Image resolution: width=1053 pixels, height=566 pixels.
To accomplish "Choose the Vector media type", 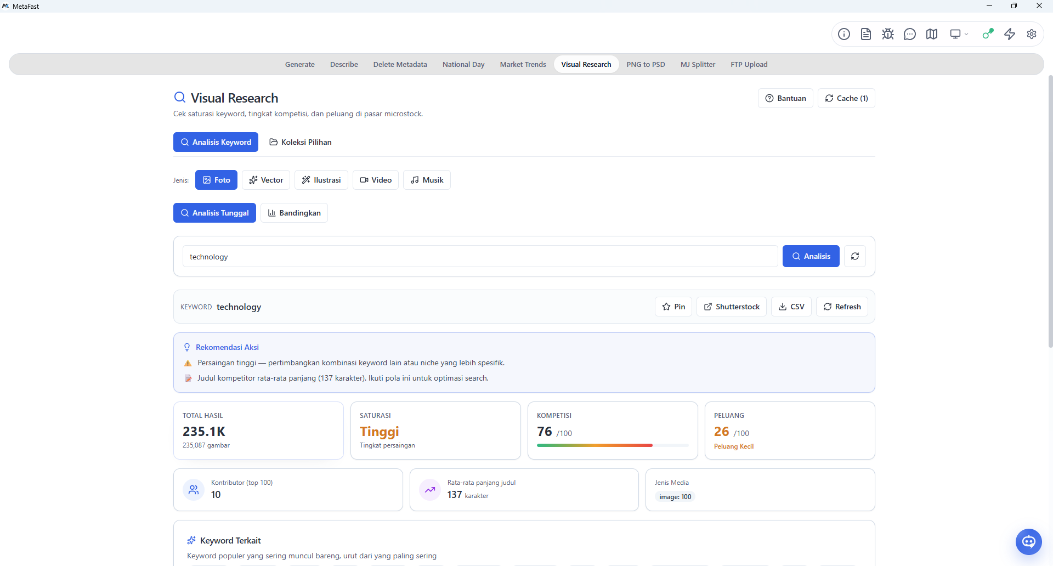I will [266, 180].
